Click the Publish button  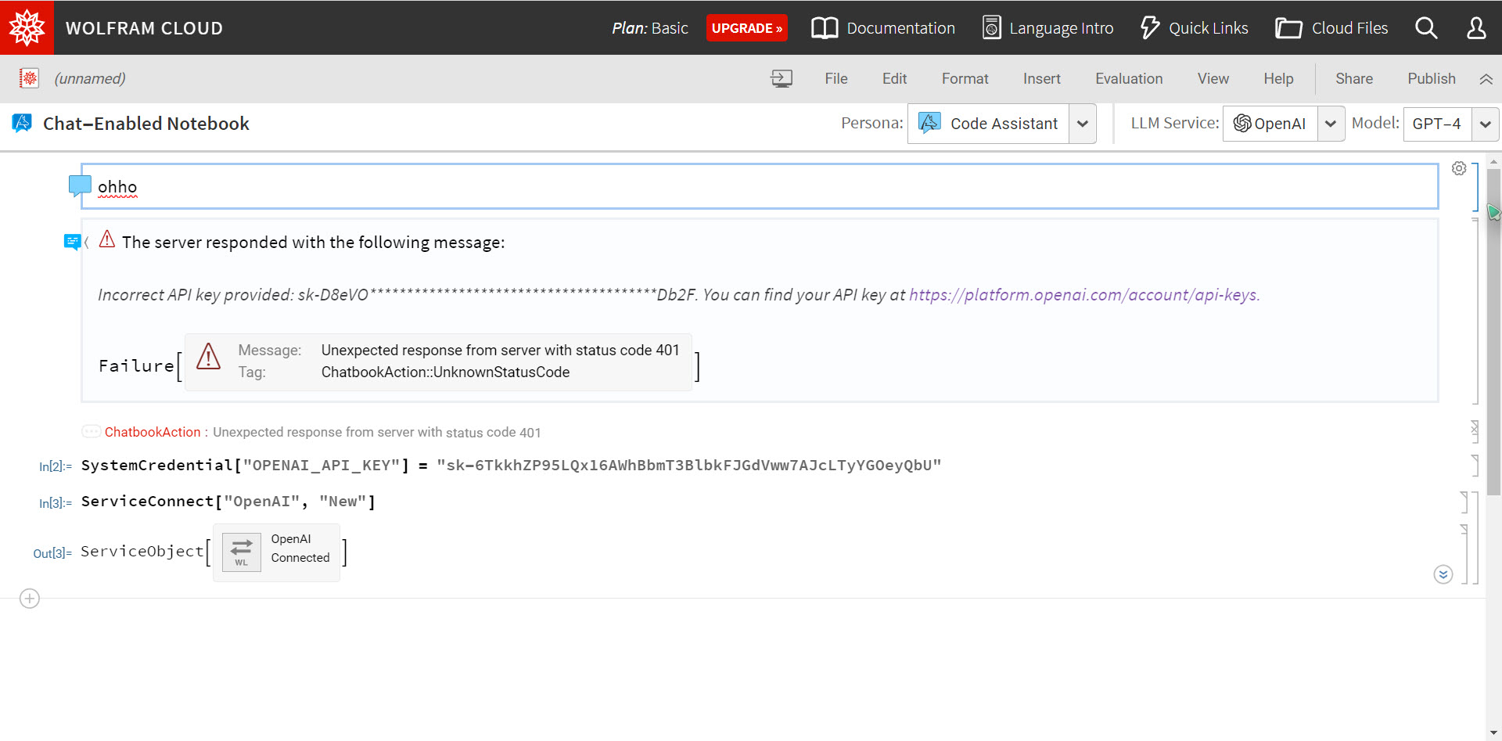pos(1432,78)
